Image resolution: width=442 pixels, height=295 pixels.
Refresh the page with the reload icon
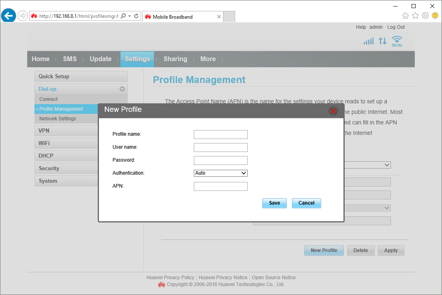click(x=136, y=16)
